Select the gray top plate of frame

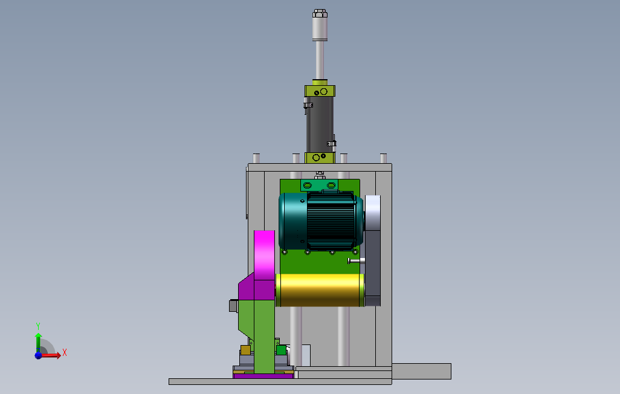(320, 167)
